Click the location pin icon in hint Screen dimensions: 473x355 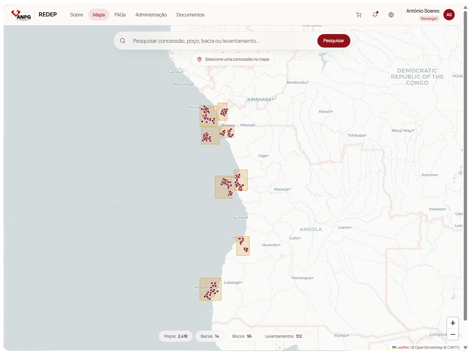(200, 59)
